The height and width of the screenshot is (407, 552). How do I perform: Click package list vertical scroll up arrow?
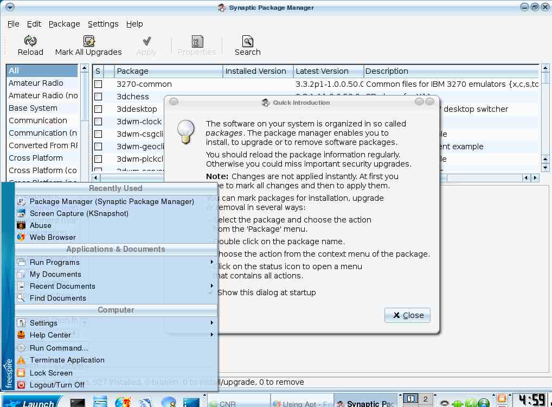(545, 68)
